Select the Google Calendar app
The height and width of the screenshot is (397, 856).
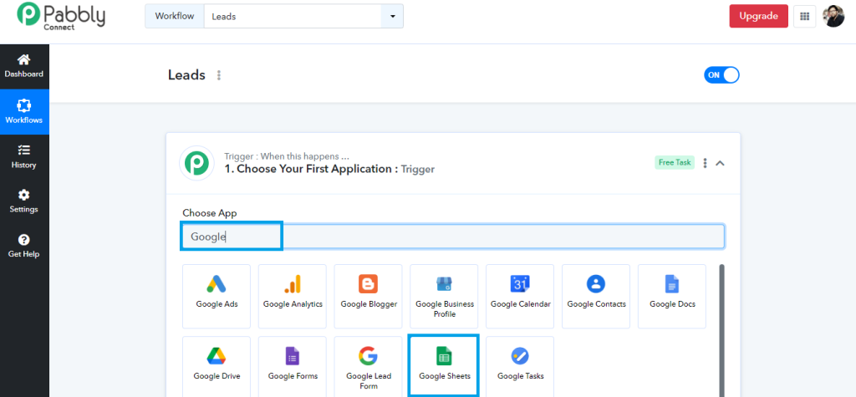tap(520, 297)
